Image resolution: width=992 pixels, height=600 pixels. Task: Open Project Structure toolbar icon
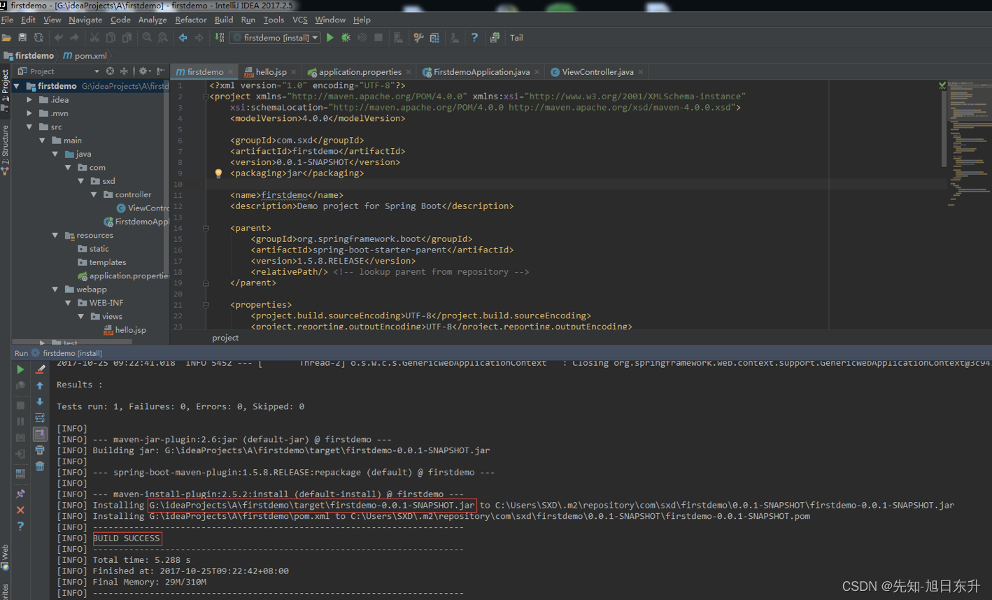tap(434, 38)
